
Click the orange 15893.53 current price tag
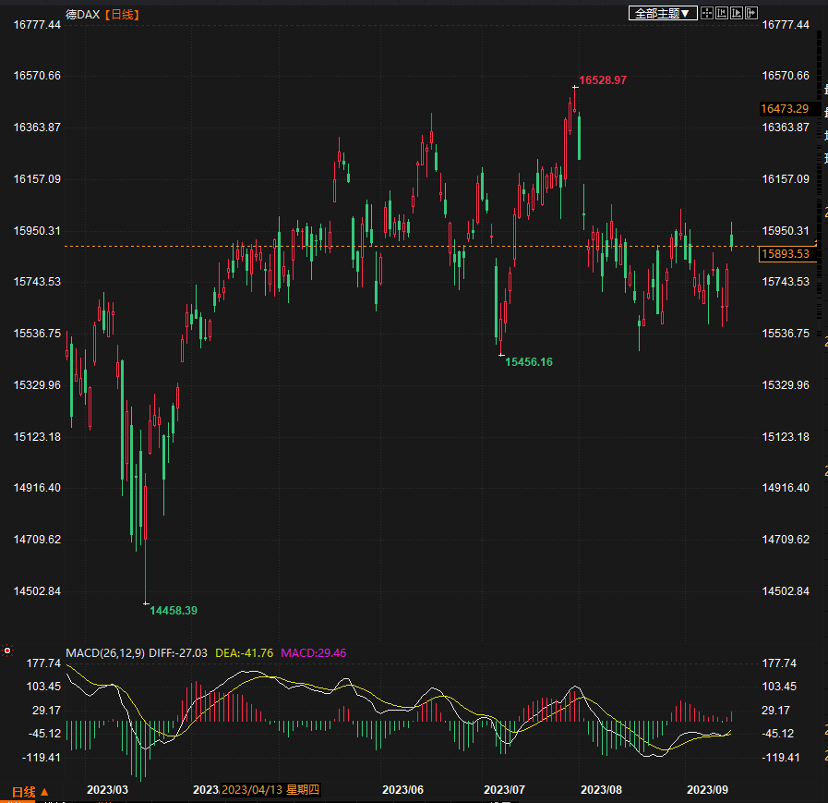coord(784,254)
